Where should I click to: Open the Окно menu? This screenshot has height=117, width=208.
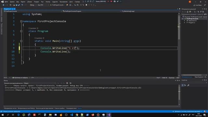click(71, 2)
